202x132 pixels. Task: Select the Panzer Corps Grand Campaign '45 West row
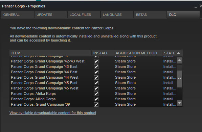(93, 88)
